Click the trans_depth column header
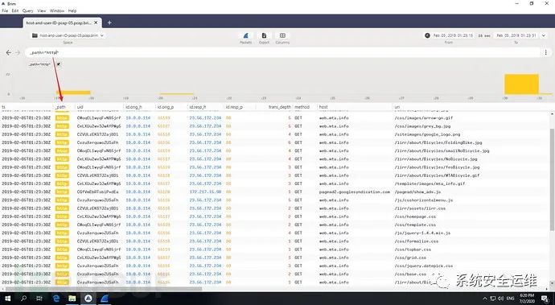The image size is (555, 305). click(279, 106)
